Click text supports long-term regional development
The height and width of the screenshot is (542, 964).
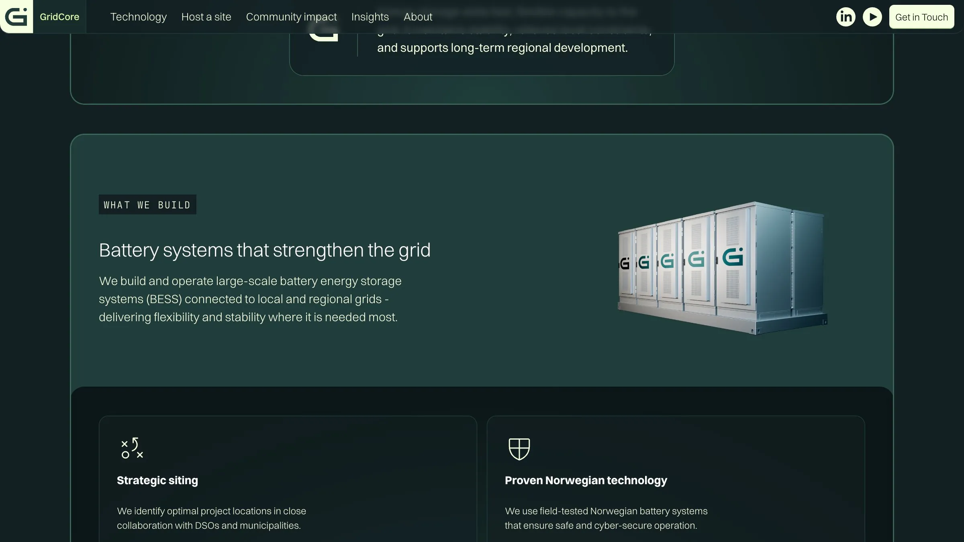[x=514, y=48]
